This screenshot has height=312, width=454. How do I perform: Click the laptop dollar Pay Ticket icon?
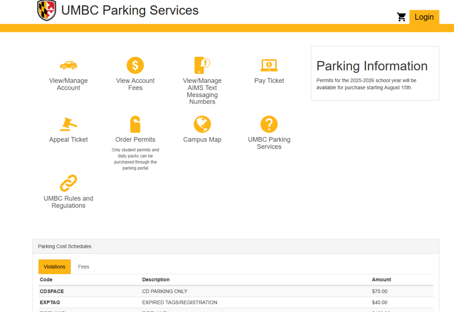(x=269, y=65)
